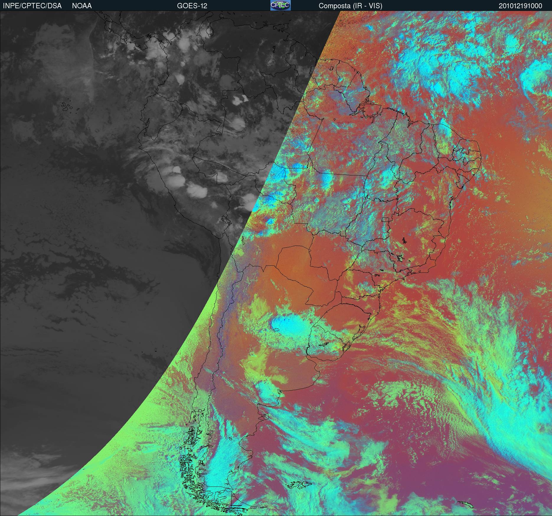552x516 pixels.
Task: Select the NOAA label in the header
Action: (x=82, y=6)
